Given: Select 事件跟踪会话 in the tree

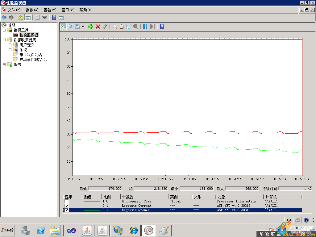Looking at the screenshot, I should coord(31,55).
